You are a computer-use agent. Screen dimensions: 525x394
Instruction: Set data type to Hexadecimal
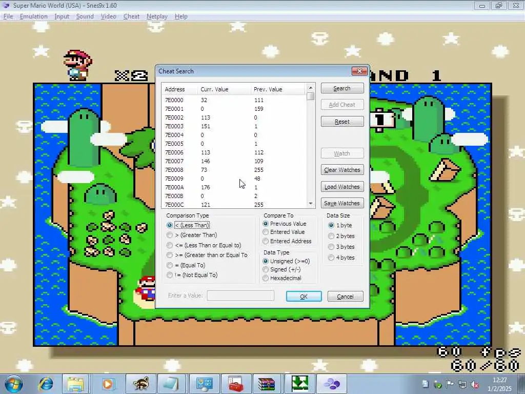tap(282, 278)
